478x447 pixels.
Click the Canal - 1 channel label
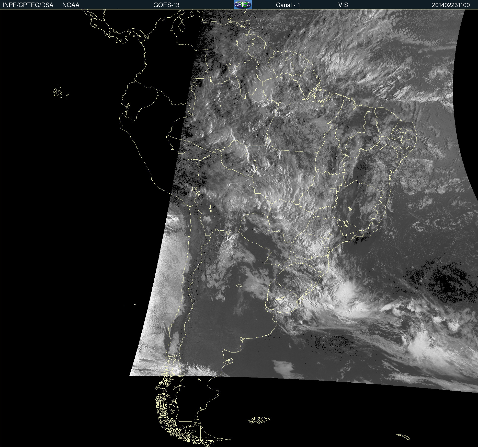tap(288, 5)
